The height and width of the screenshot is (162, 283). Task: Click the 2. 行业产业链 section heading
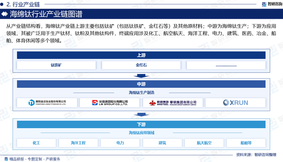[x=23, y=4]
